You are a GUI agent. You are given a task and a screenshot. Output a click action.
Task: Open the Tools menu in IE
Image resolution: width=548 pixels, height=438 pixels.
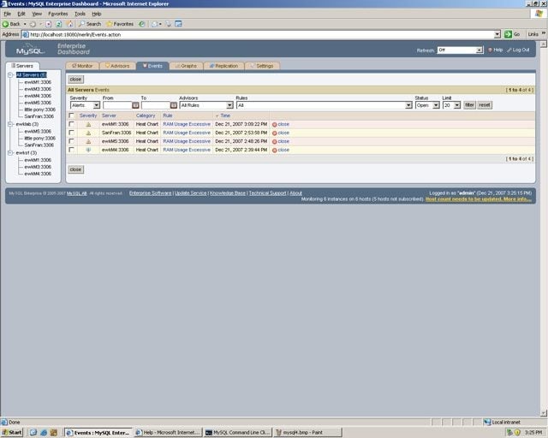(80, 14)
